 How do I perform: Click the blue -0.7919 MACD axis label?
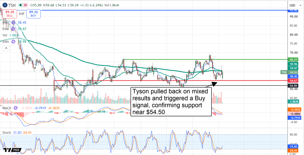point(294,118)
